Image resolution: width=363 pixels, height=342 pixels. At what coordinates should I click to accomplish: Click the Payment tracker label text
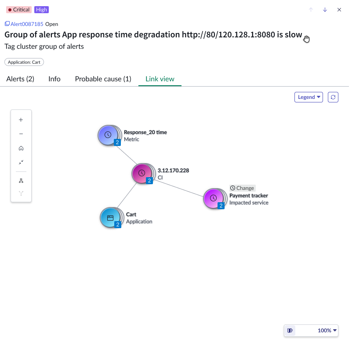249,196
